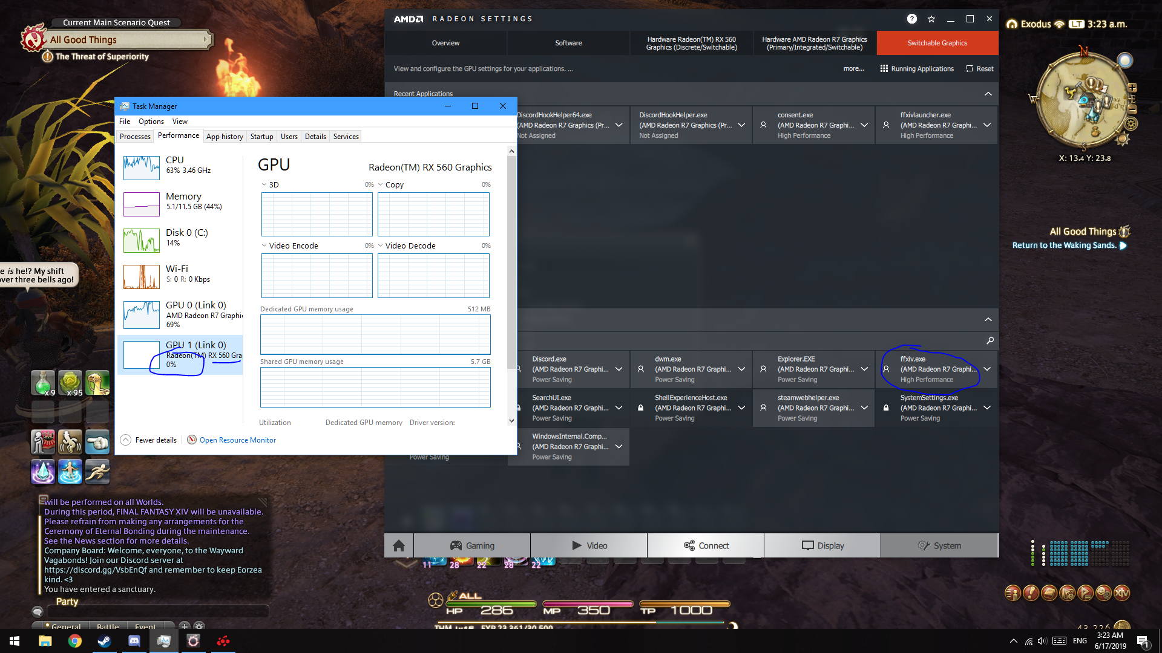Open the Overview tab in Radeon Settings

(445, 43)
